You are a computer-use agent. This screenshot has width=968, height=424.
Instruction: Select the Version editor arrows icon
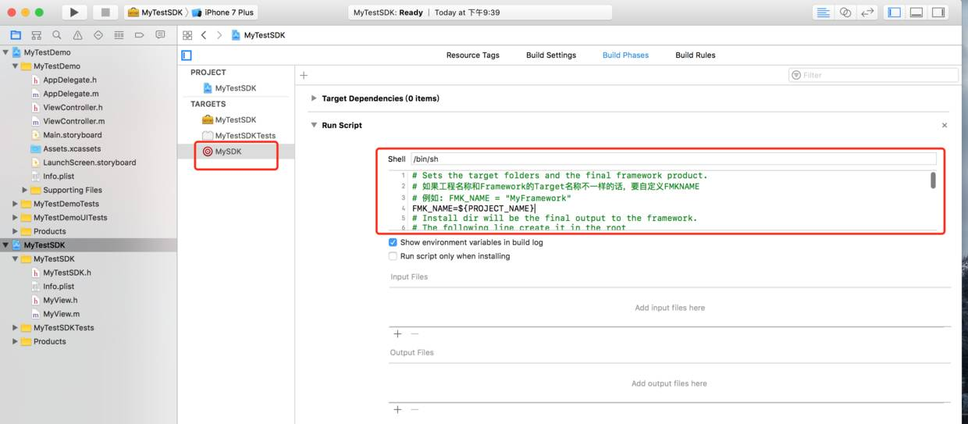pyautogui.click(x=867, y=12)
